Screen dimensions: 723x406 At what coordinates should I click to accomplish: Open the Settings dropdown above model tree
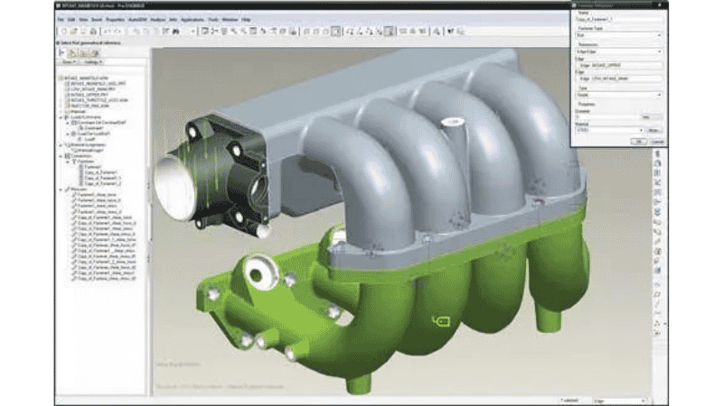point(93,62)
